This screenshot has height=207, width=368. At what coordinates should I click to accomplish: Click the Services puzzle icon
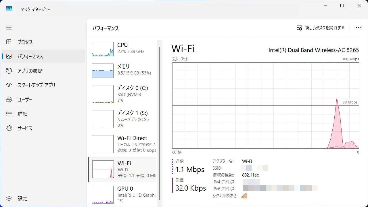click(x=9, y=128)
